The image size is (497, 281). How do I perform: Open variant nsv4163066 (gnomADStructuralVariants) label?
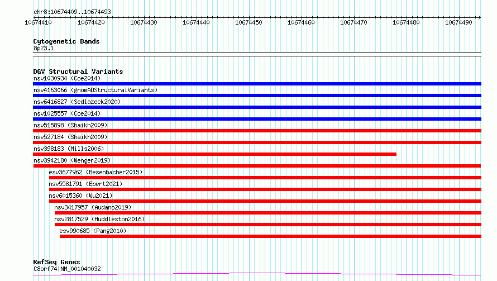[95, 90]
